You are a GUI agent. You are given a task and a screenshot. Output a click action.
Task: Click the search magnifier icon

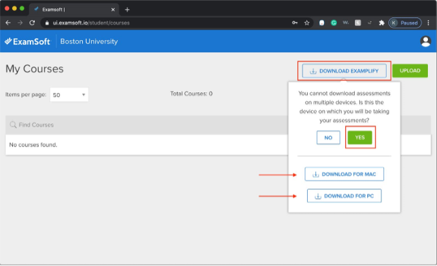coord(13,125)
